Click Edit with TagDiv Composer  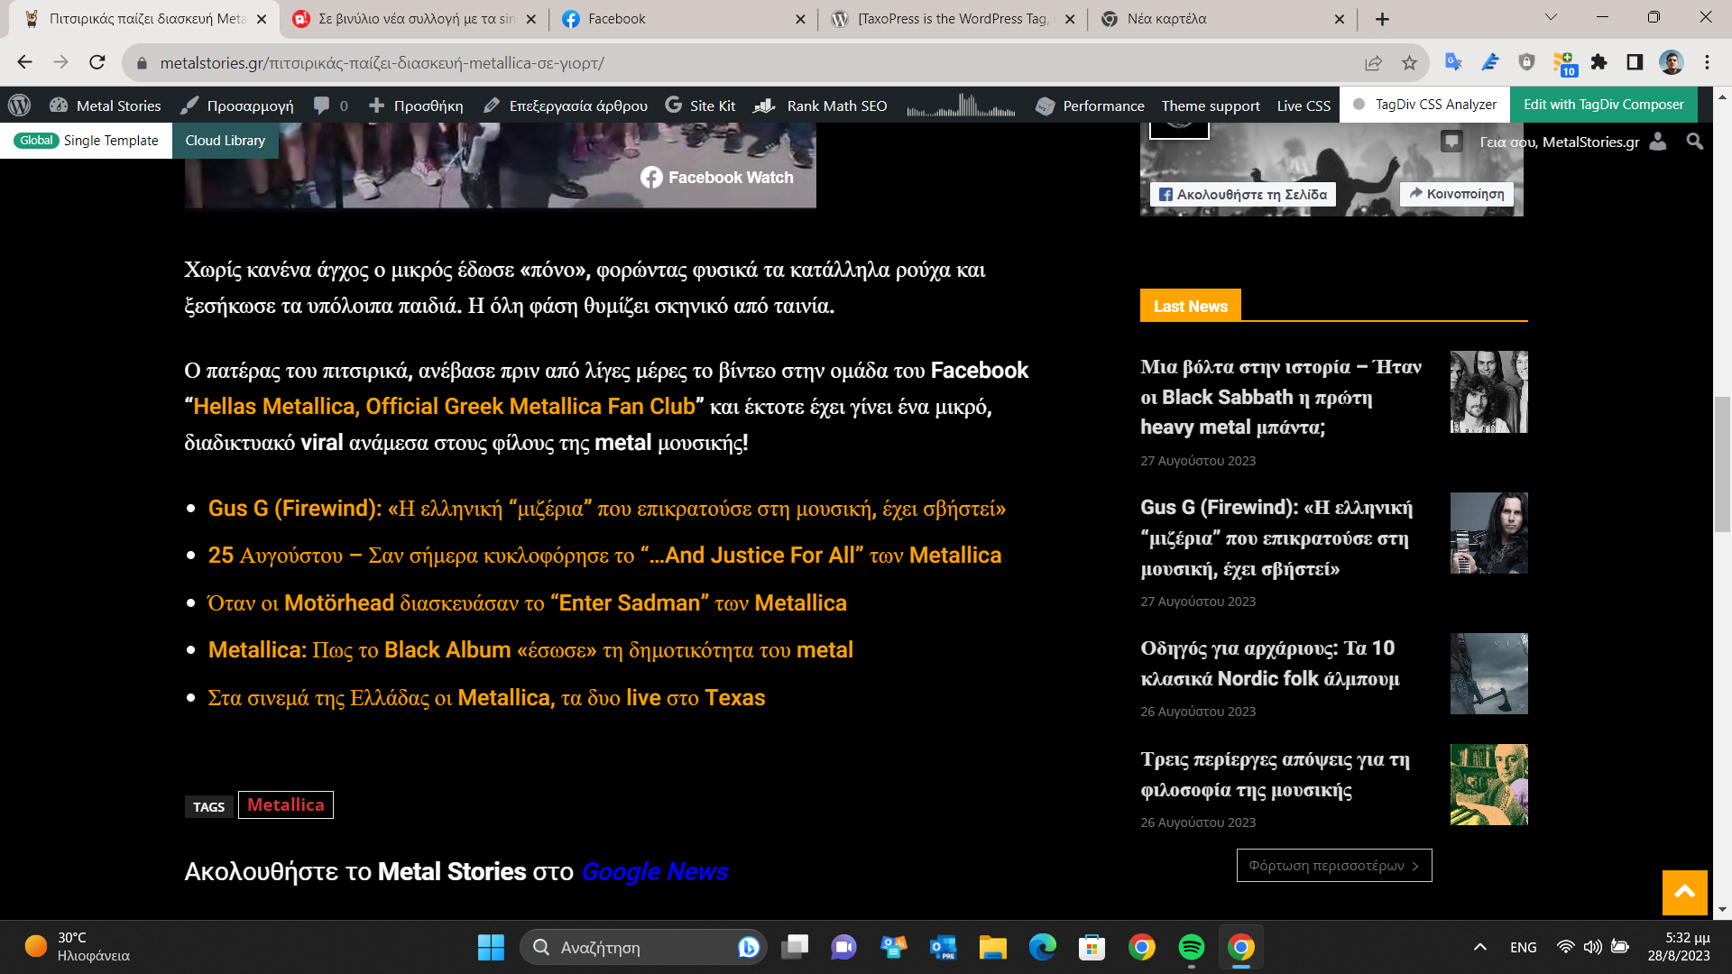point(1603,105)
